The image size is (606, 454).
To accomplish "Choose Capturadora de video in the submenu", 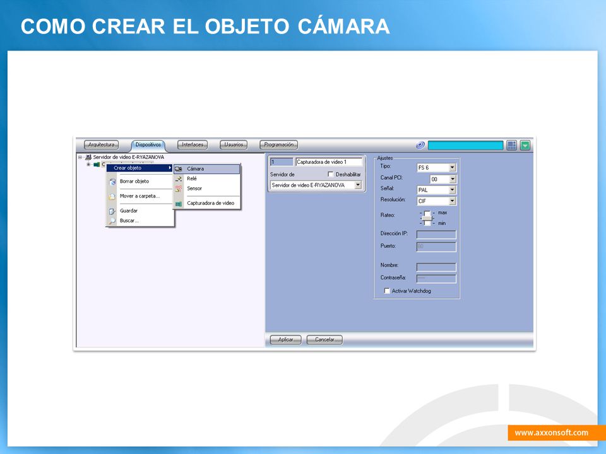I will 207,203.
